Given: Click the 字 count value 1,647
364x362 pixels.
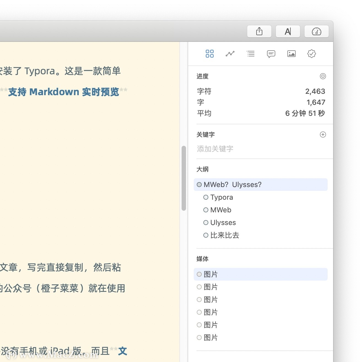Looking at the screenshot, I should 316,102.
